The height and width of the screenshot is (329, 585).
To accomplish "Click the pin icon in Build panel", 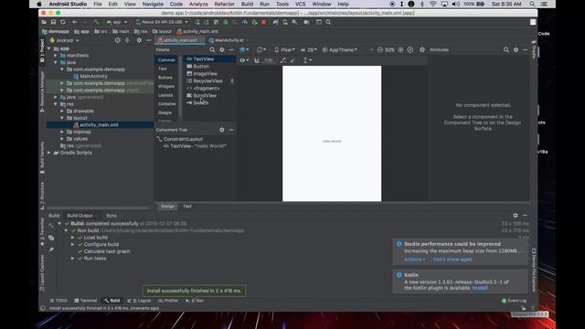I will [x=51, y=249].
